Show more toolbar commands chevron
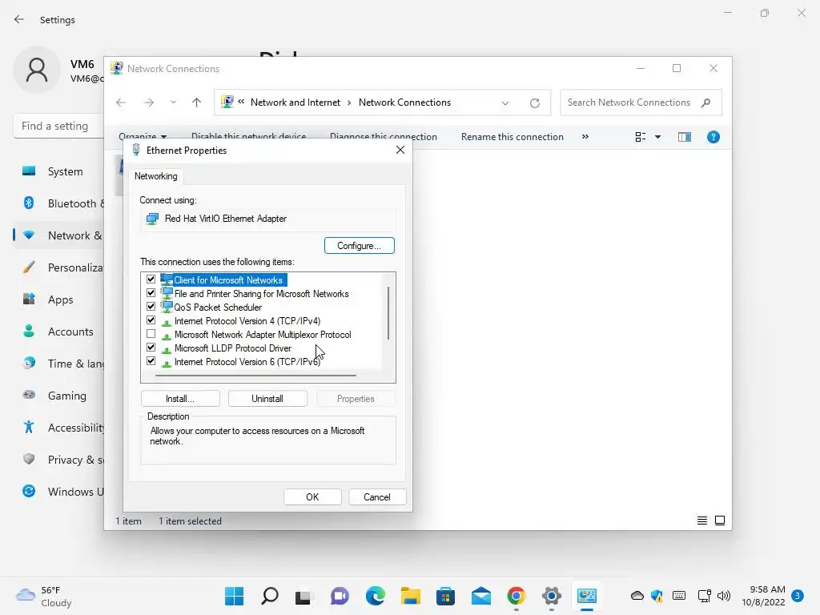Image resolution: width=820 pixels, height=615 pixels. 585,137
